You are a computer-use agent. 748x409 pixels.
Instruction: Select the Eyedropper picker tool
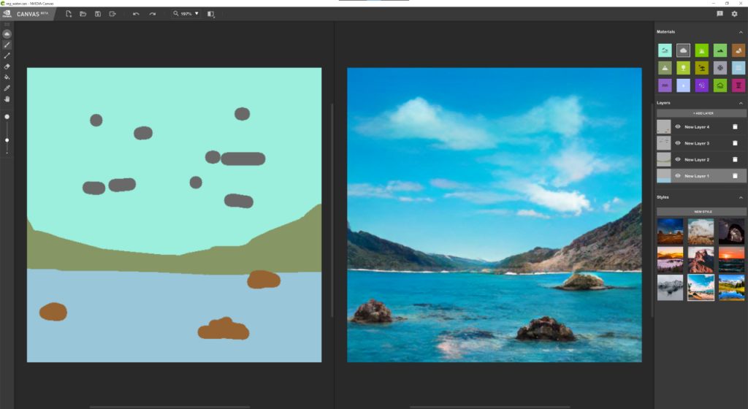7,88
